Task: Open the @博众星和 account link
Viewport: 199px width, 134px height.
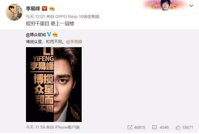Action: coord(36,35)
